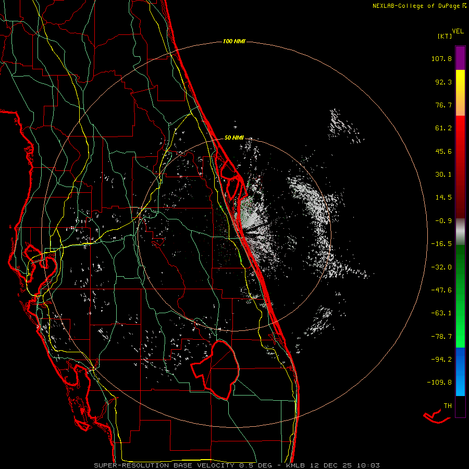469x469 pixels.
Task: Click the Super-Resolution Base Velocity caption
Action: click(x=237, y=465)
